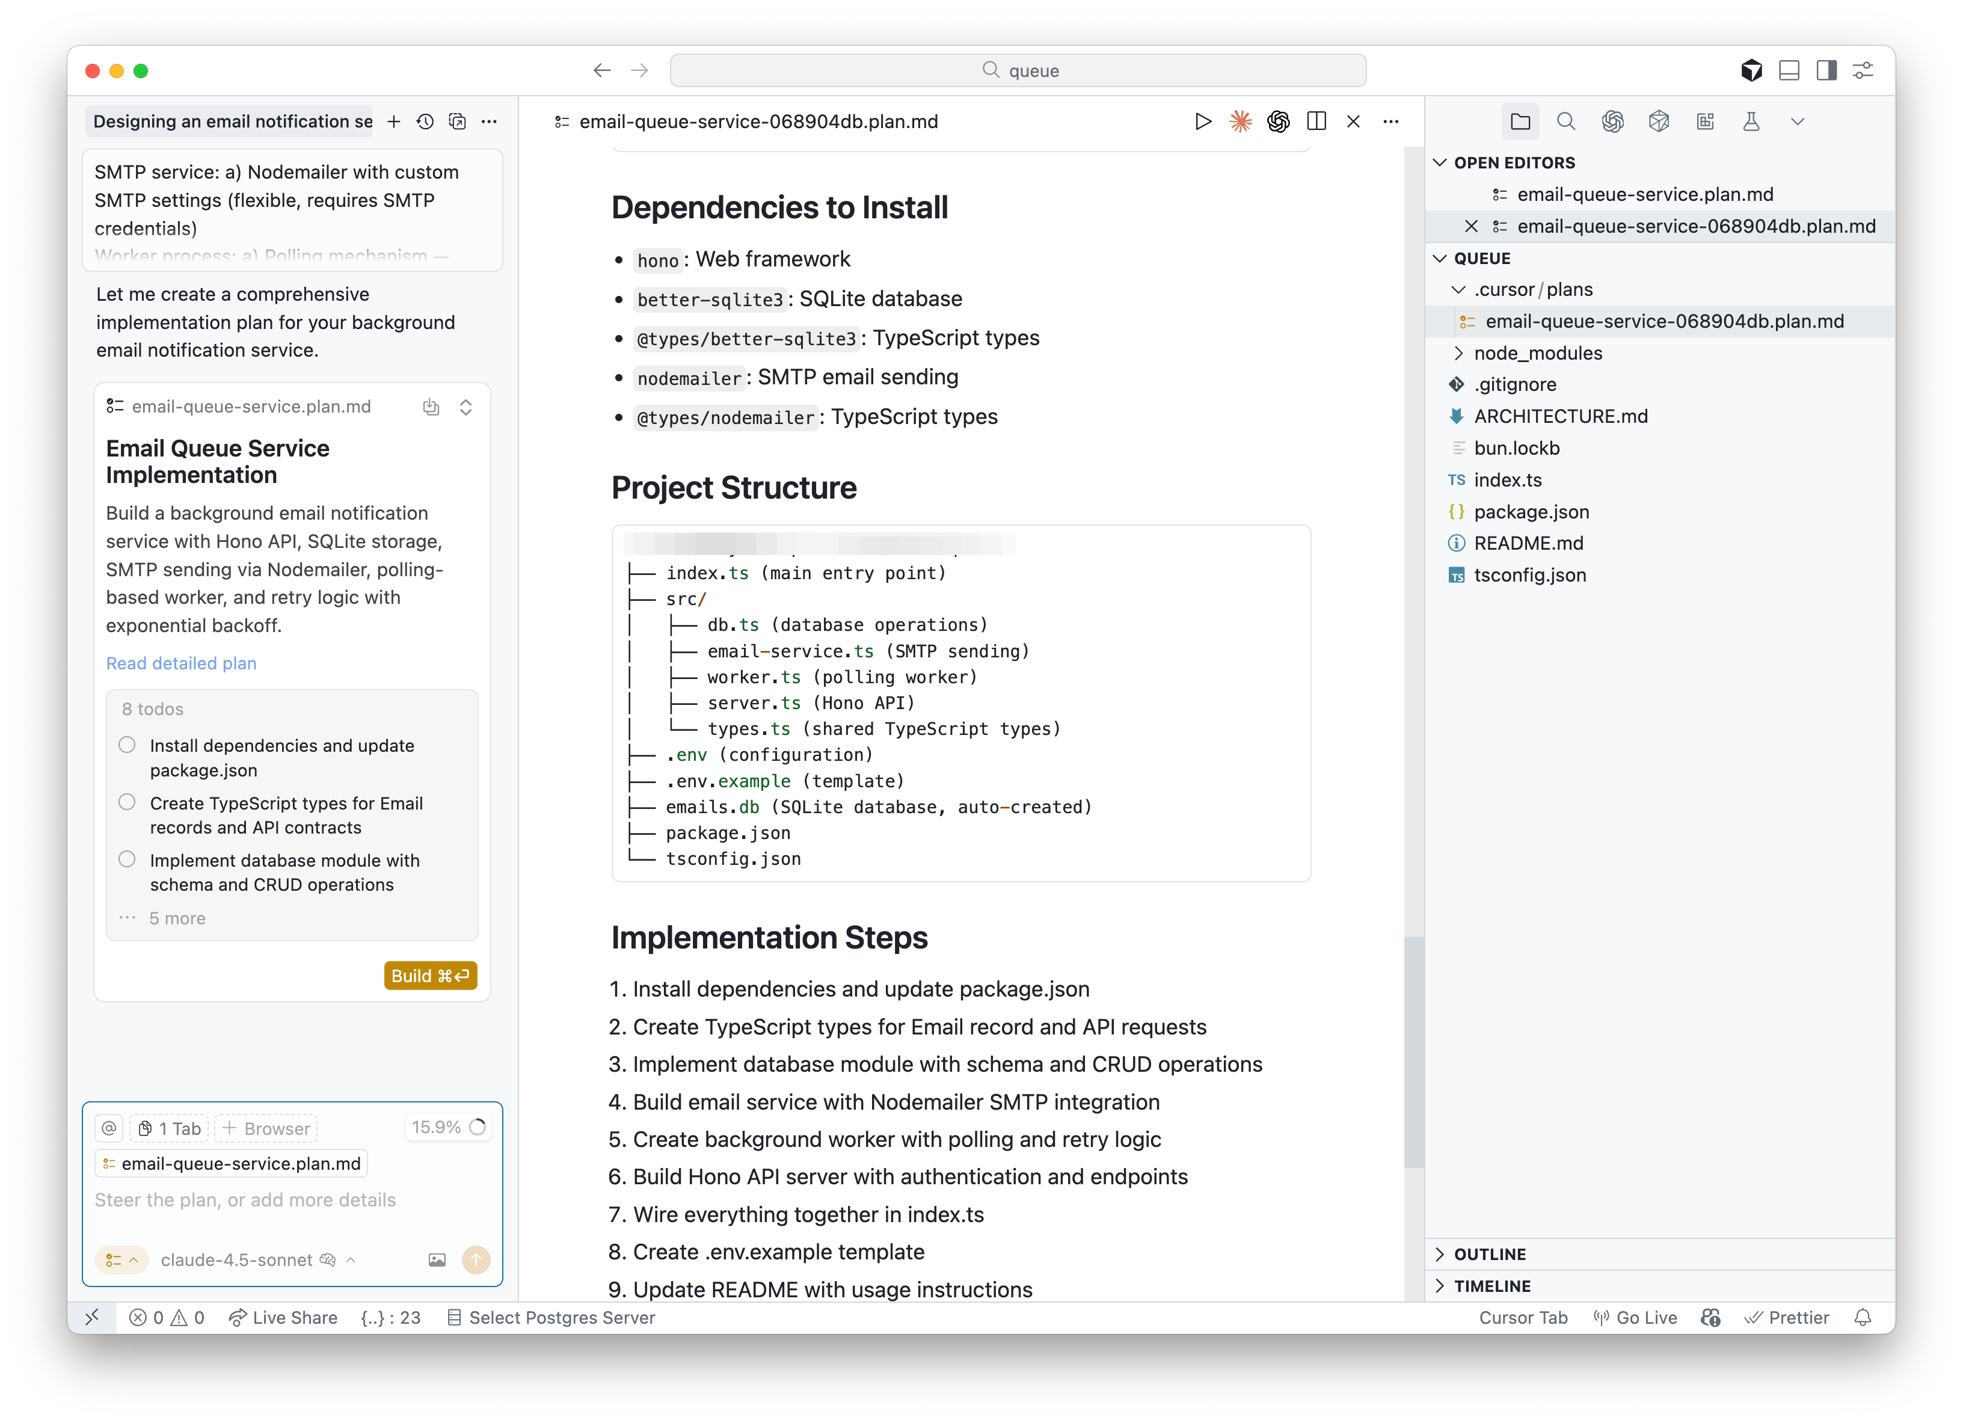Check the Create TypeScript types todo

(127, 802)
